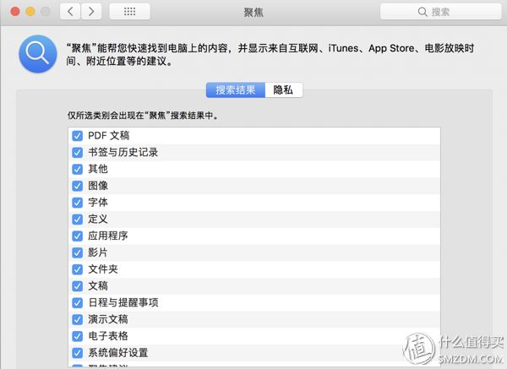Image resolution: width=507 pixels, height=369 pixels.
Task: Select the PDF 文稿 row label
Action: (109, 136)
